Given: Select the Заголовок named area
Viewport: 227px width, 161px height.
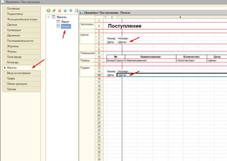Looking at the screenshot, I should 87,26.
